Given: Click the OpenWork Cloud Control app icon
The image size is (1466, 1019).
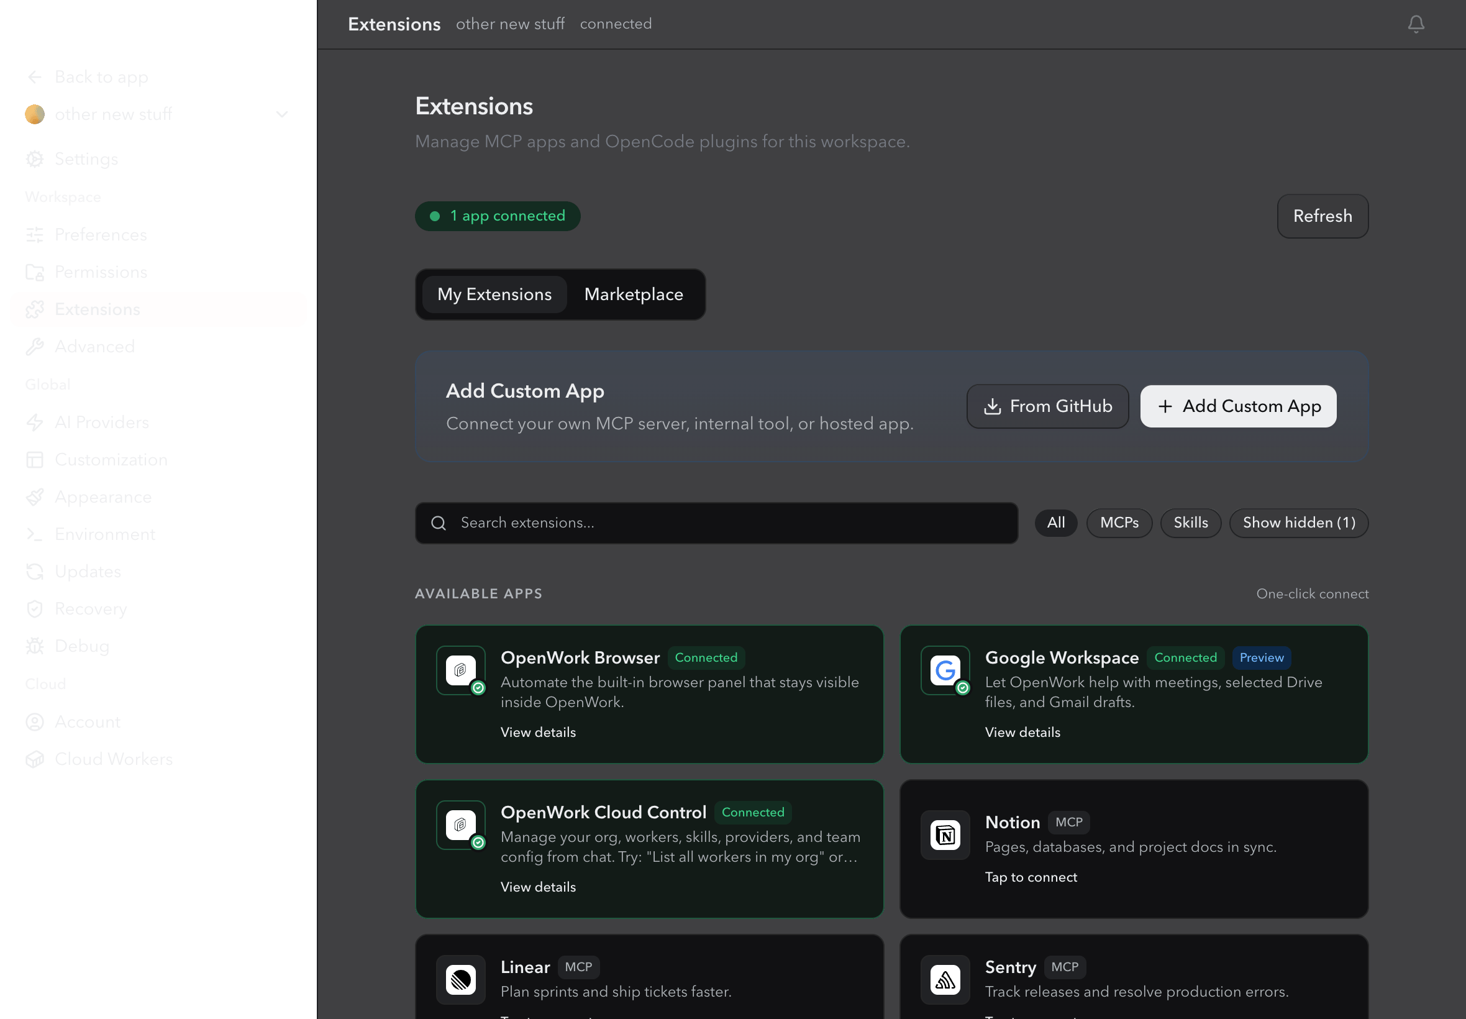Looking at the screenshot, I should 461,825.
